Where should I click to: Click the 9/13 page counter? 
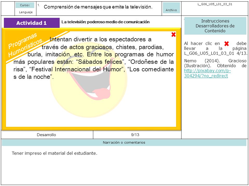pos(135,135)
